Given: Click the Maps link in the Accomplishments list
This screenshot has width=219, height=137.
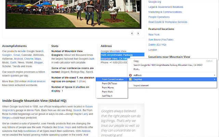Looking at the screenshot, I should tap(38, 59).
